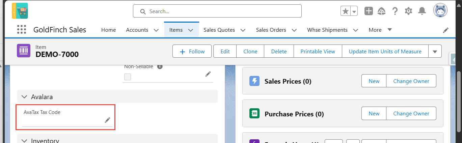462x143 pixels.
Task: Expand the Items tab chevron menu
Action: point(191,30)
